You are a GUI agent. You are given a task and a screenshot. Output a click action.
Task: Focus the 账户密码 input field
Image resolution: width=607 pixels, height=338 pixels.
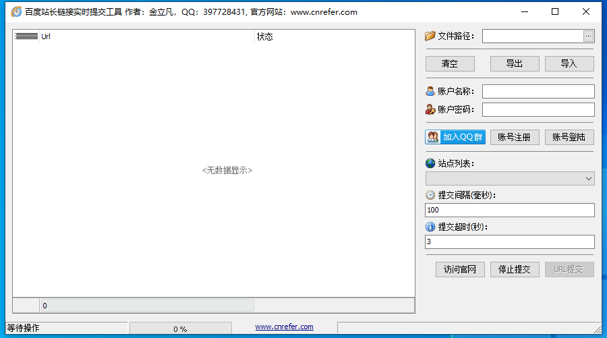click(x=538, y=109)
